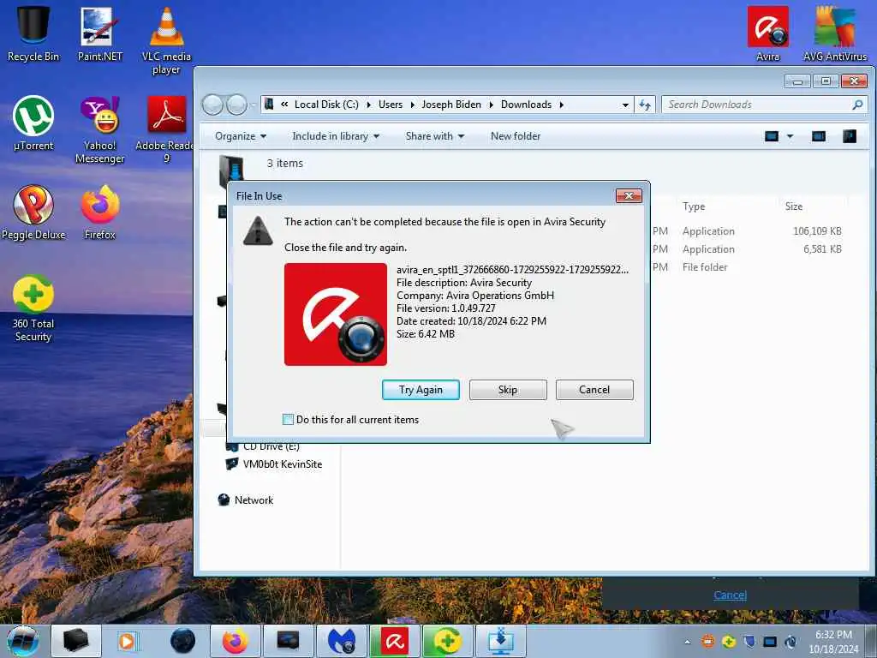Launch VLC media player shortcut

coord(166,40)
